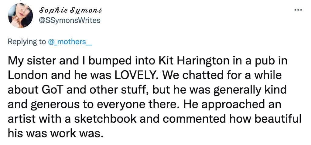Click the word "pub" in the tweet
This screenshot has height=145, width=311.
click(x=264, y=62)
